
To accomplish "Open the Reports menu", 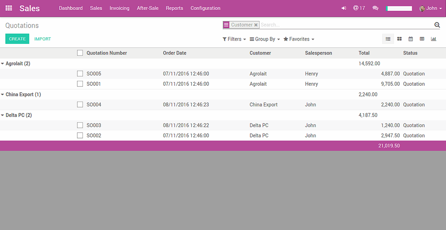I will (174, 8).
